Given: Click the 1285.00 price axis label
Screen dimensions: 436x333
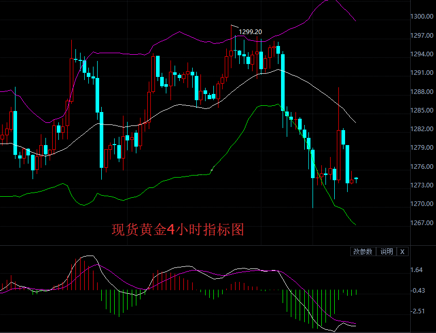Looking at the screenshot, I should point(422,110).
